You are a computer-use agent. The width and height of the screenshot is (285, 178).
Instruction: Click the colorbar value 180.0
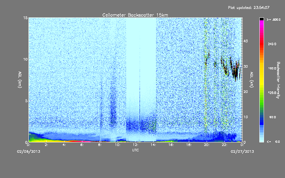(272, 68)
